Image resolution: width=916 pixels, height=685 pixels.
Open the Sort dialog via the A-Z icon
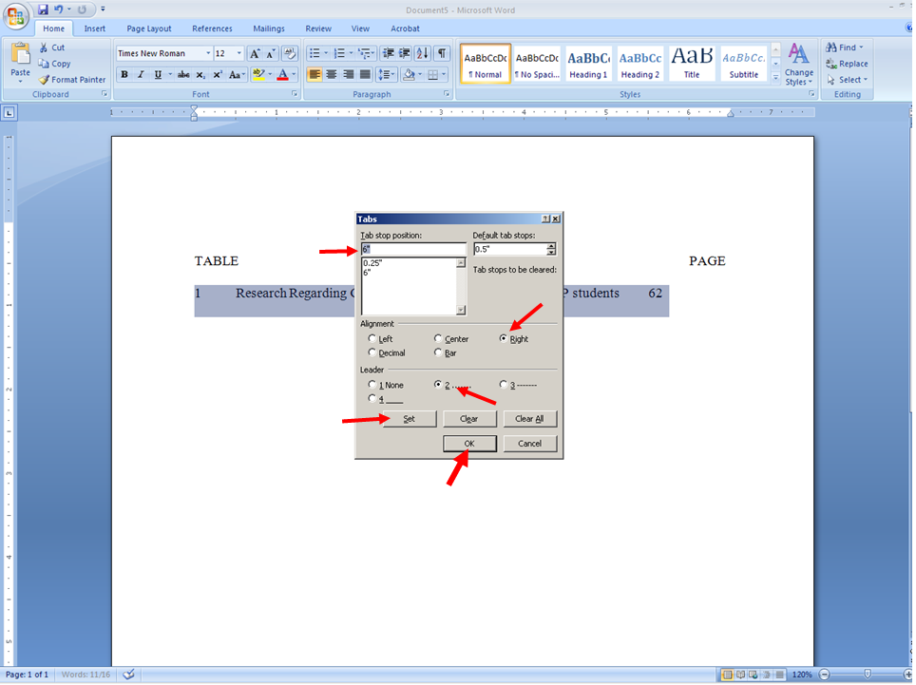click(x=421, y=52)
